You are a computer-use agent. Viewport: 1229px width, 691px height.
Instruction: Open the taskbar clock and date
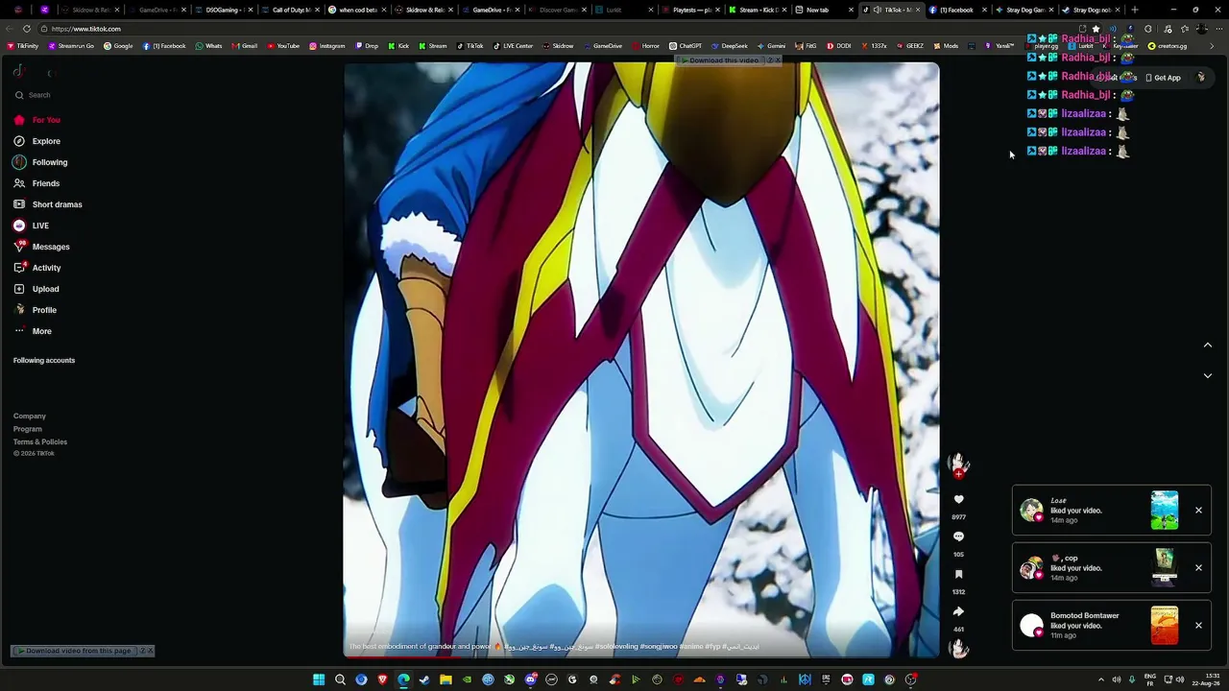tap(1206, 679)
